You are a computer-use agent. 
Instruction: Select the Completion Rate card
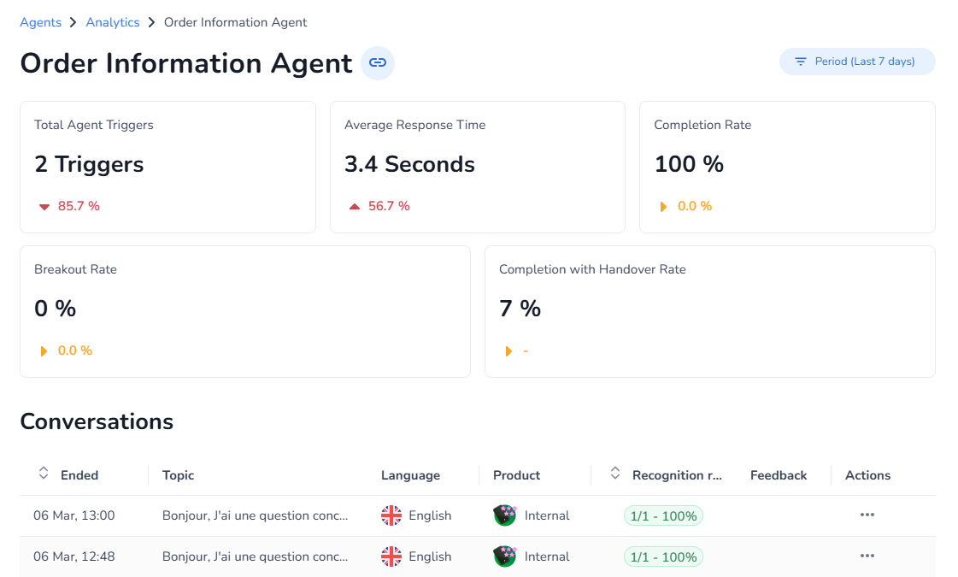(x=786, y=167)
